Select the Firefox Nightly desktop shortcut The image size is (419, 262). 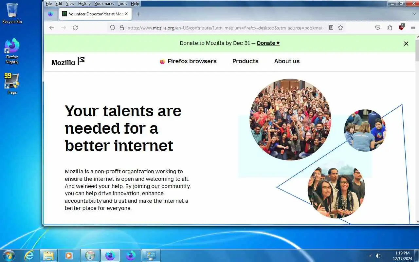[x=12, y=51]
